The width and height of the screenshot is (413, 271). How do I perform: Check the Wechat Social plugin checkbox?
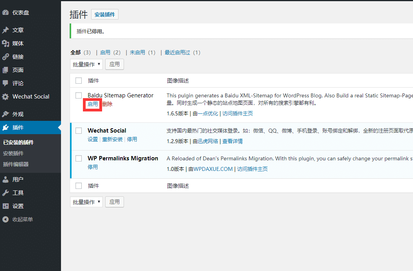(x=79, y=131)
